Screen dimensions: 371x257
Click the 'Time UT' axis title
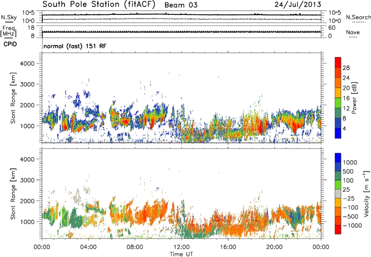point(181,254)
